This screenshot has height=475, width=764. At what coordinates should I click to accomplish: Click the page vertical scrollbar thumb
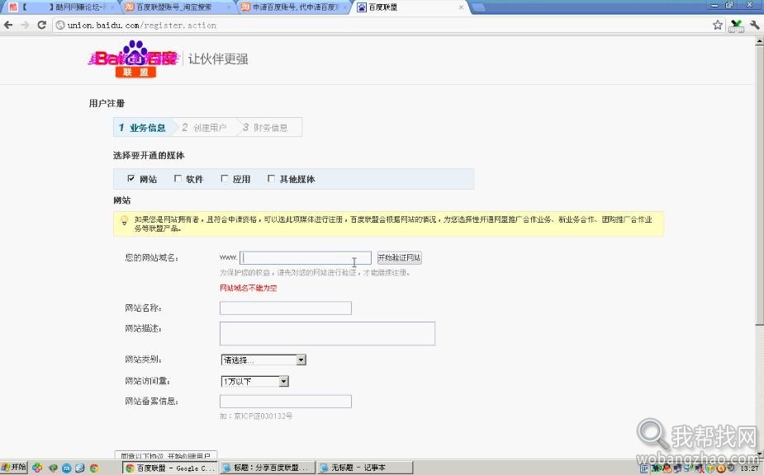click(x=759, y=185)
